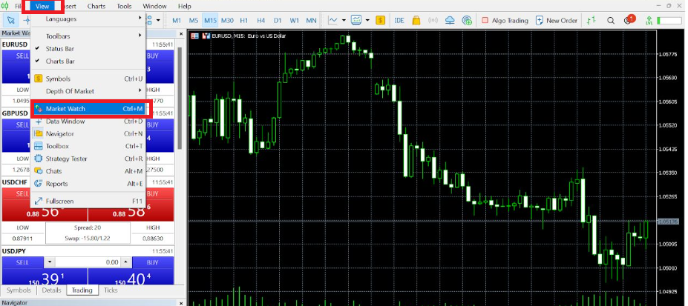This screenshot has width=688, height=306.
Task: Select the D1 timeframe
Action: point(278,20)
